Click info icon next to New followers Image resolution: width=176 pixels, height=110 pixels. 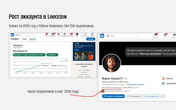26,51
